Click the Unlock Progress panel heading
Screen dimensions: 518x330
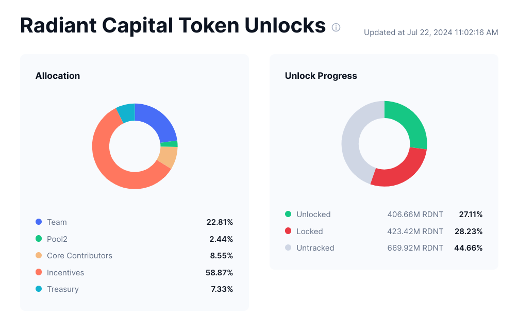(321, 76)
